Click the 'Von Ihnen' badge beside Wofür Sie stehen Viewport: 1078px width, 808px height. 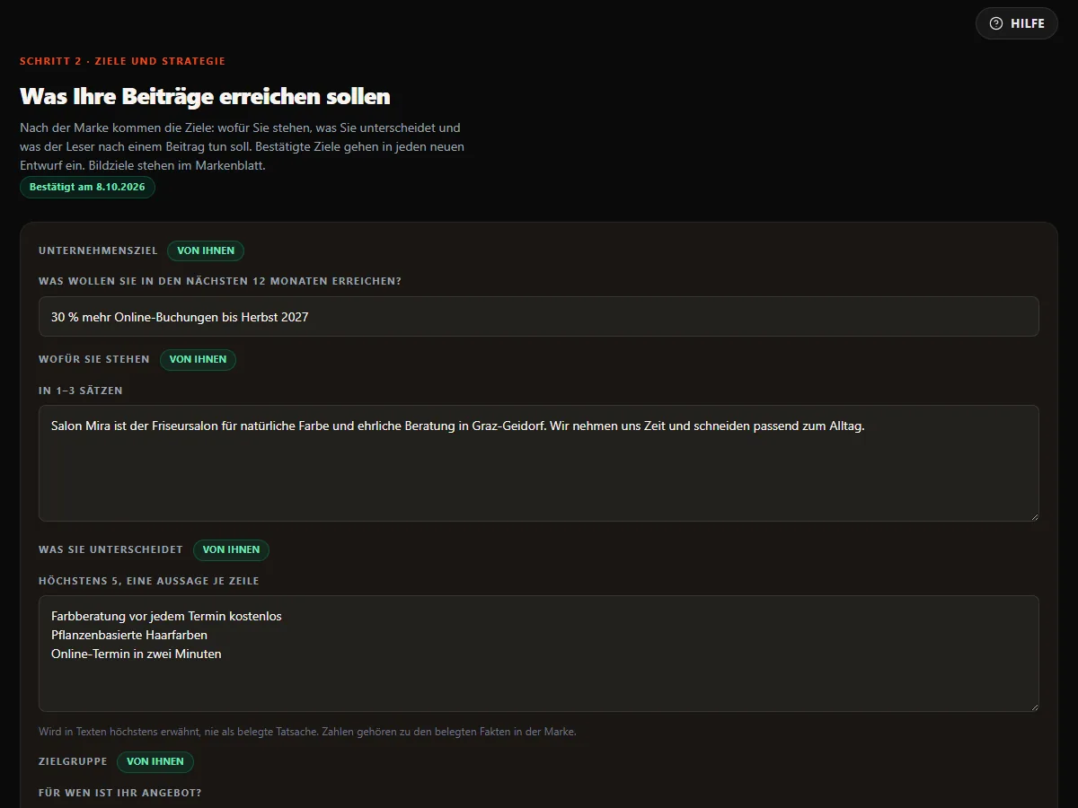point(199,360)
